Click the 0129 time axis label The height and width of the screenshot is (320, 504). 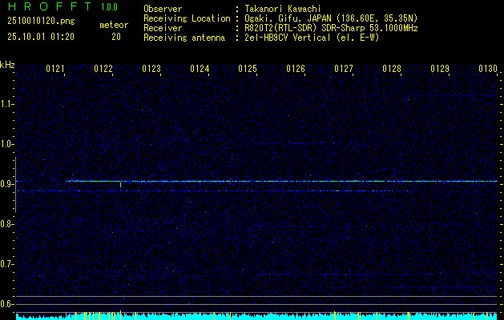point(440,69)
